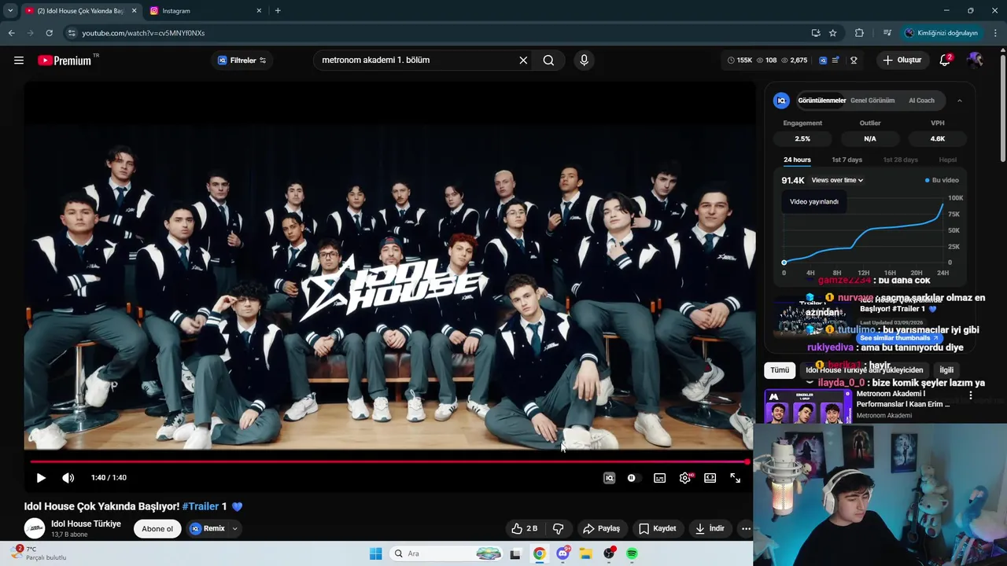
Task: Click the Oluştur create button
Action: pos(902,61)
